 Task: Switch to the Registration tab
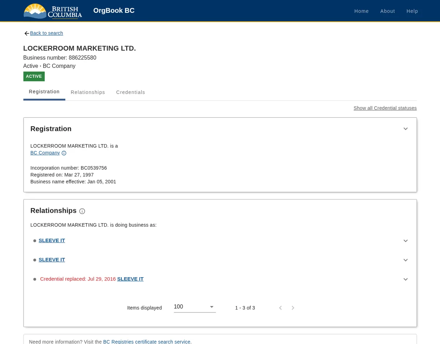click(x=44, y=92)
